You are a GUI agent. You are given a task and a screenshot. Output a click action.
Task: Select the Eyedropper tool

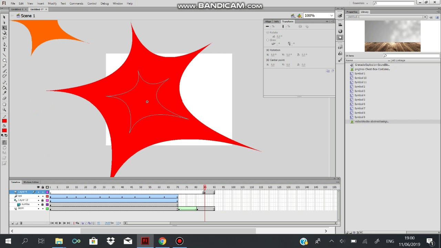click(x=4, y=93)
